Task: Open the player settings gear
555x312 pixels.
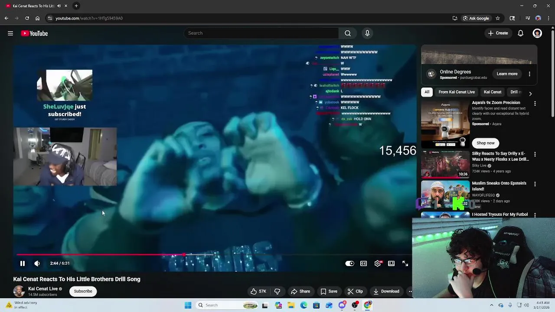Action: 378,263
